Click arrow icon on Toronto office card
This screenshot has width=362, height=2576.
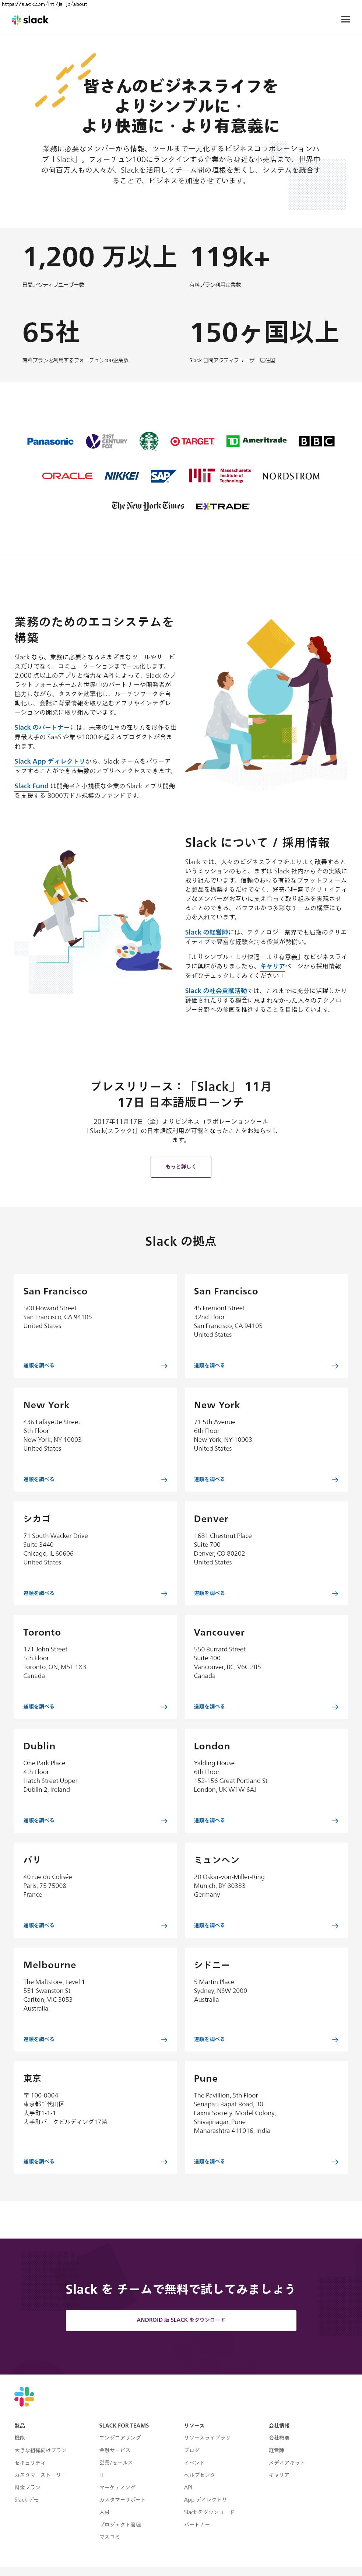[x=164, y=1707]
